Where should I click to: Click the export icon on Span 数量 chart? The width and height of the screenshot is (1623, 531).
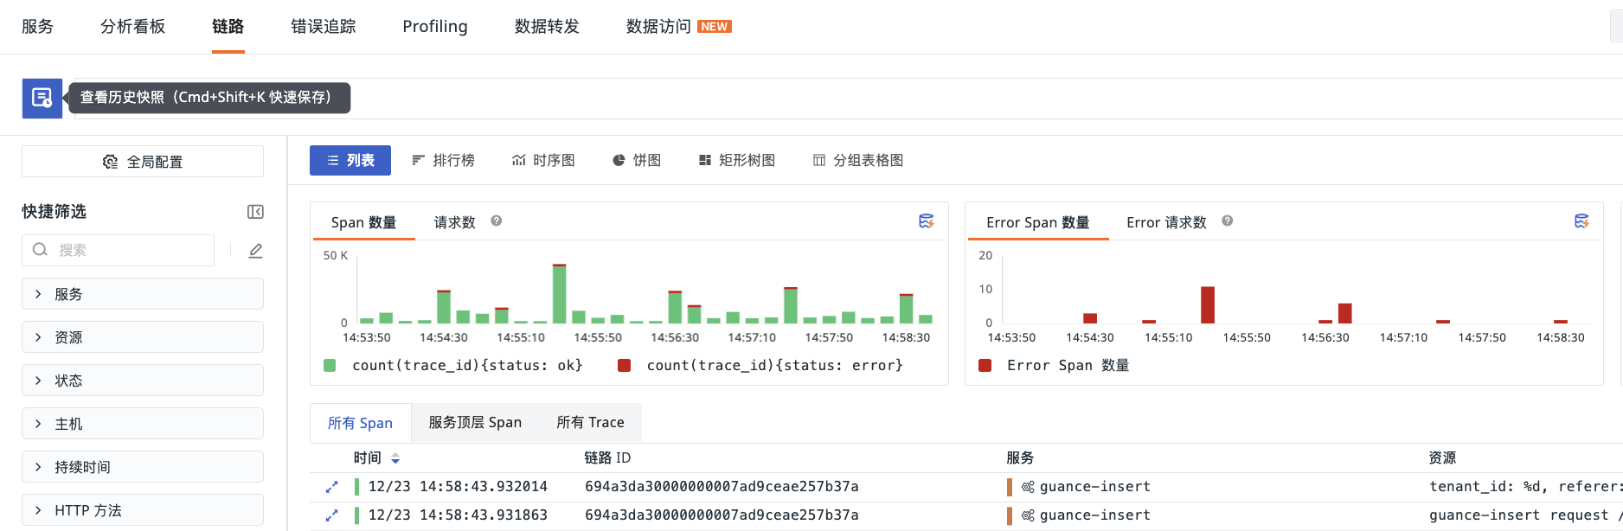click(926, 221)
